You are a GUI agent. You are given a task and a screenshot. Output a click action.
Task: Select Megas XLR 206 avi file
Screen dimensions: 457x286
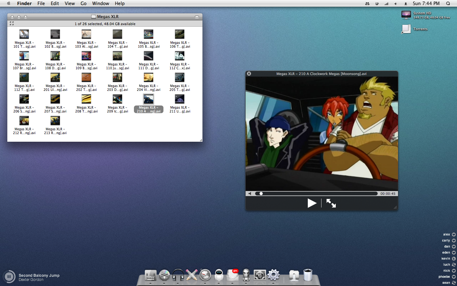(x=24, y=104)
